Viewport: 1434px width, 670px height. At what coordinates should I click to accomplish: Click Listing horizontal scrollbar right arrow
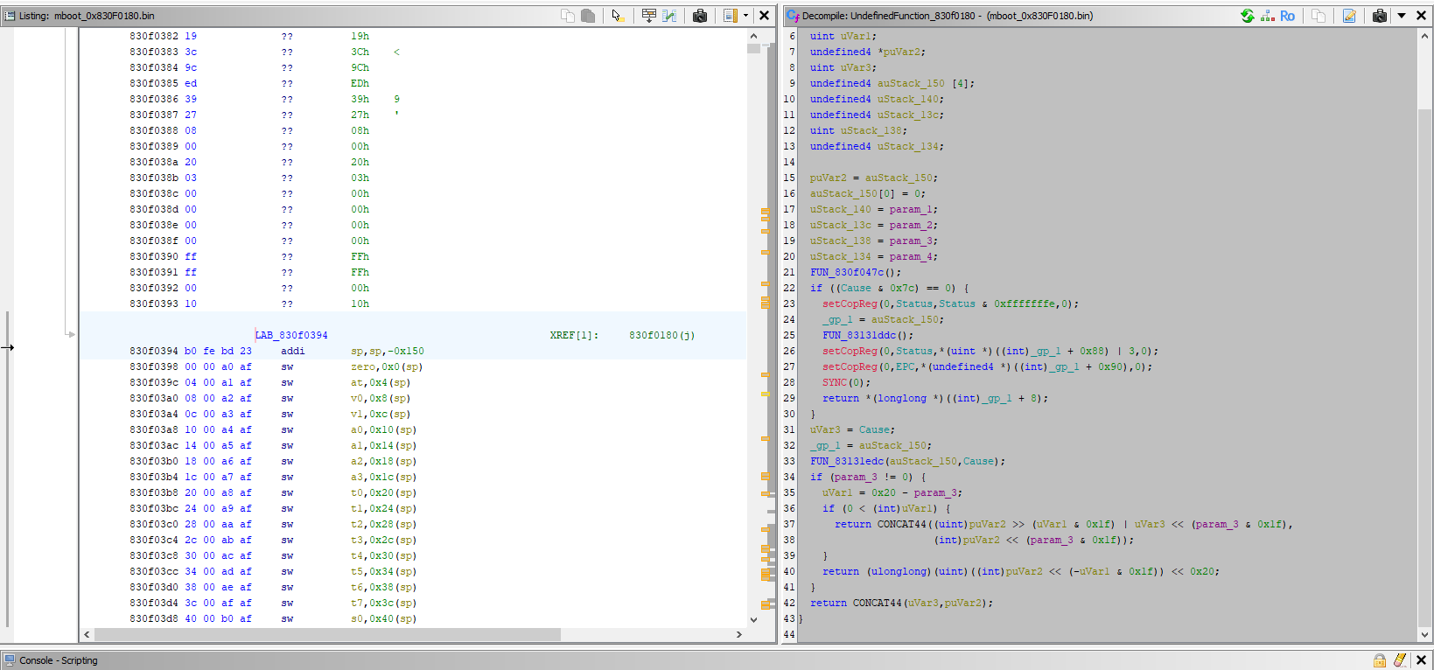click(x=739, y=634)
